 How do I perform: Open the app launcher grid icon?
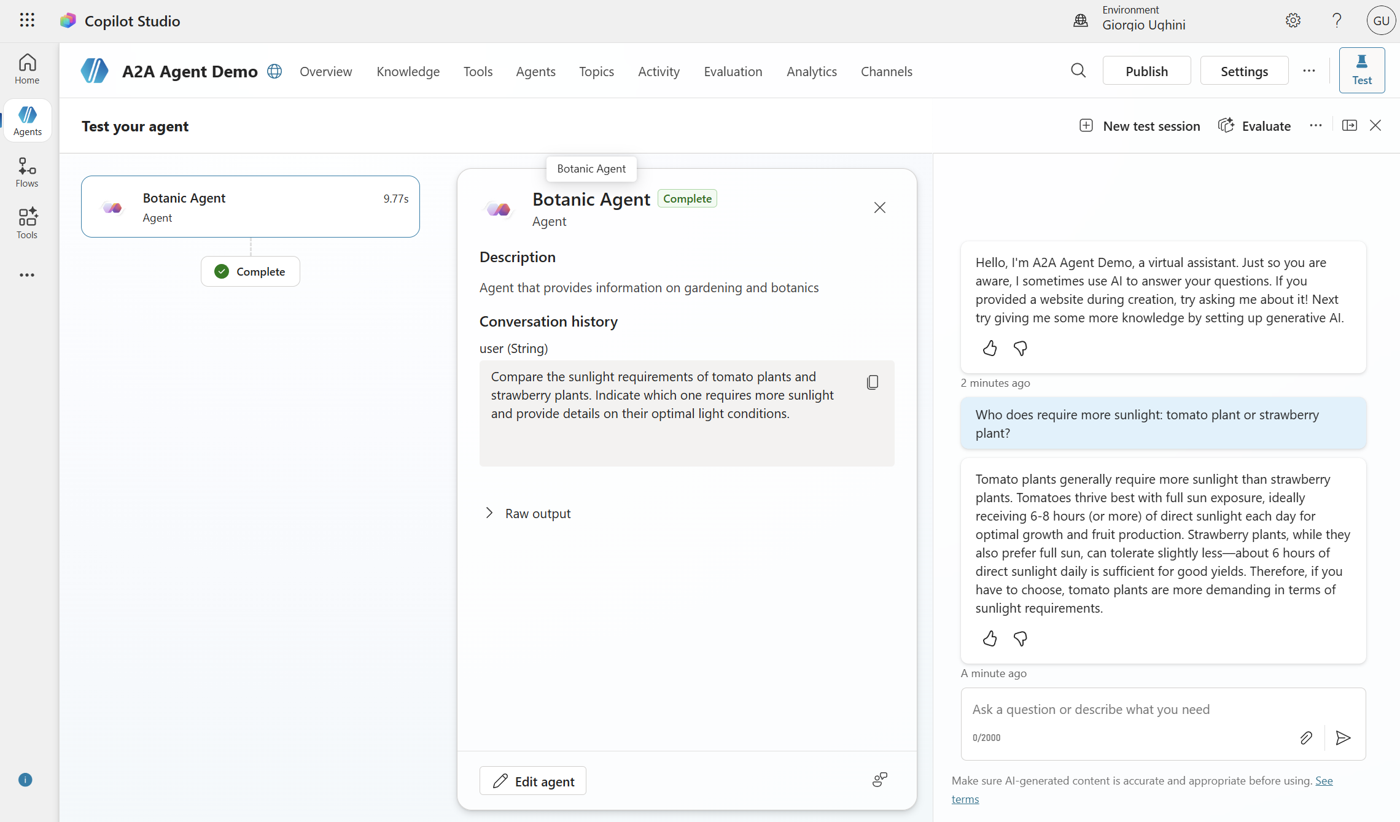pyautogui.click(x=27, y=20)
